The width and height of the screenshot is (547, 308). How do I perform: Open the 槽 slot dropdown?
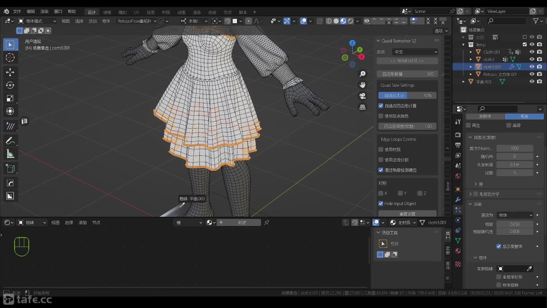coord(189,222)
